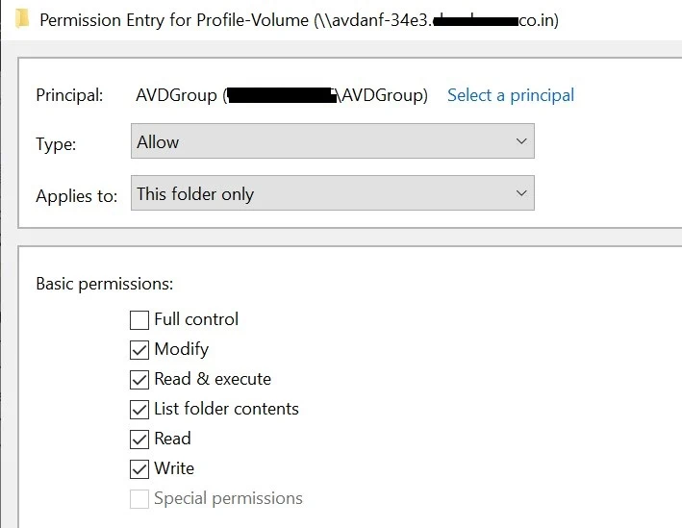The image size is (682, 528).
Task: Click the Type: field label
Action: [56, 144]
